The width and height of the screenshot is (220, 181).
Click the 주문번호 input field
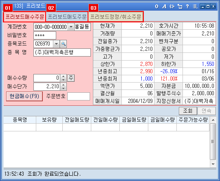pos(79,96)
